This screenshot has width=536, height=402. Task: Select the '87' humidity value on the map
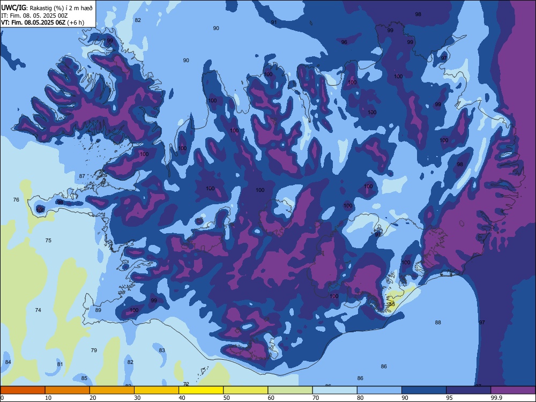[x=82, y=176]
